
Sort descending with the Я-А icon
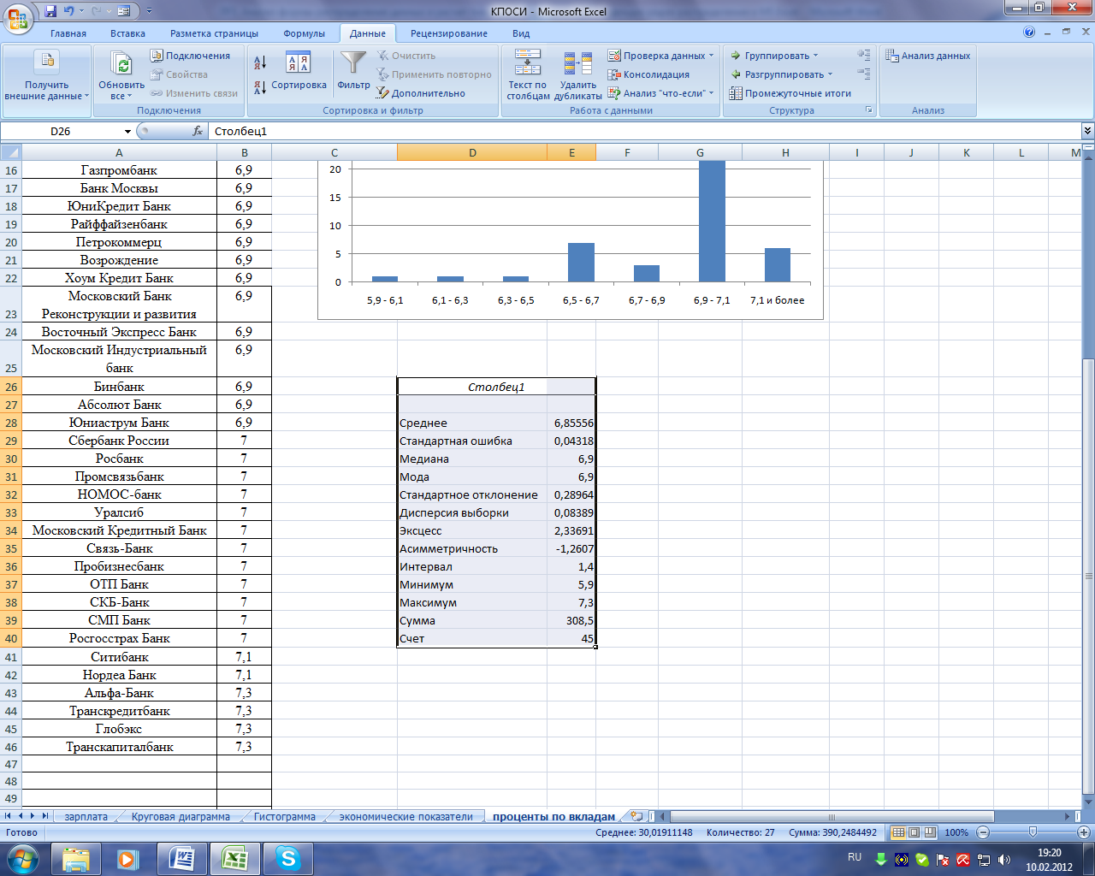[x=261, y=87]
